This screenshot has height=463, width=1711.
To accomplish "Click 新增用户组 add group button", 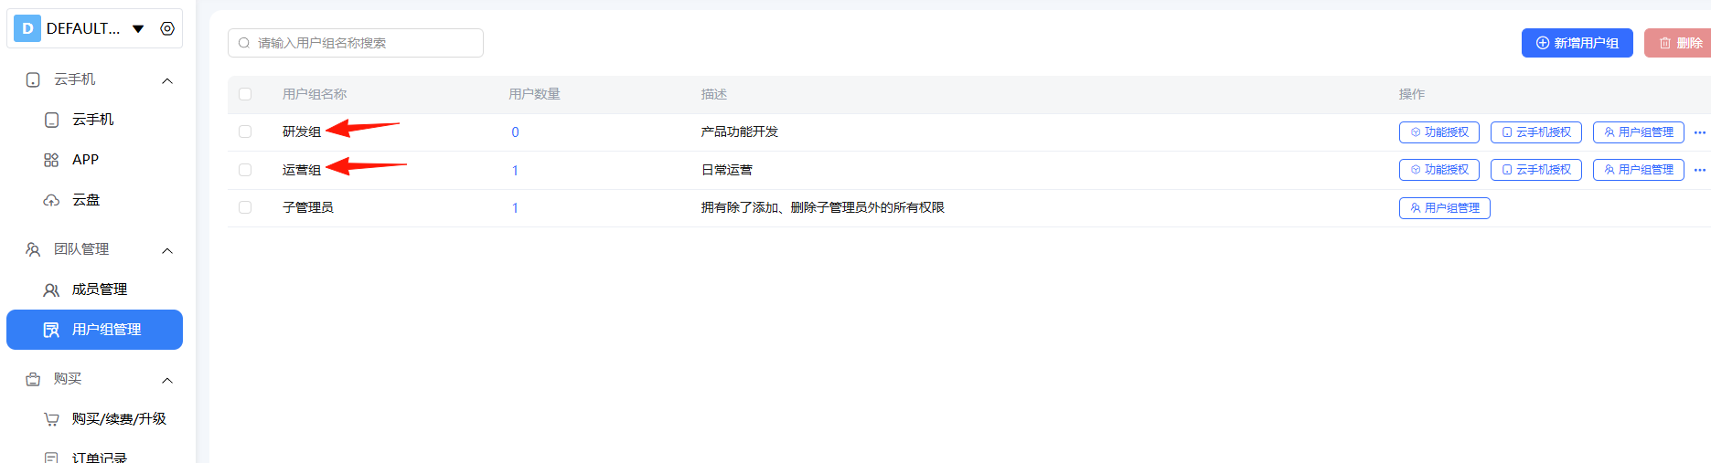I will pyautogui.click(x=1577, y=43).
